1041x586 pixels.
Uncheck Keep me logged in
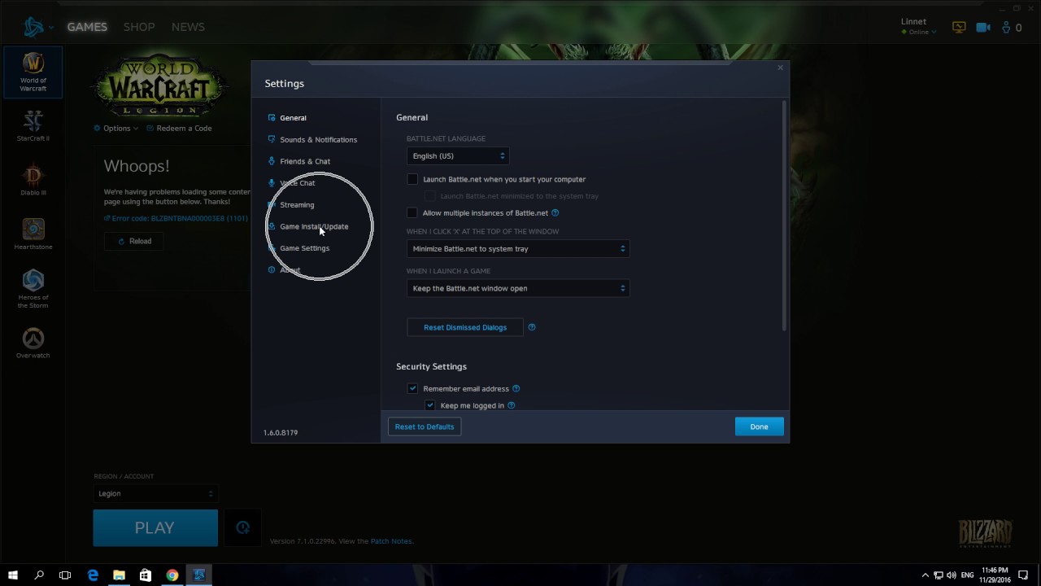click(x=430, y=405)
